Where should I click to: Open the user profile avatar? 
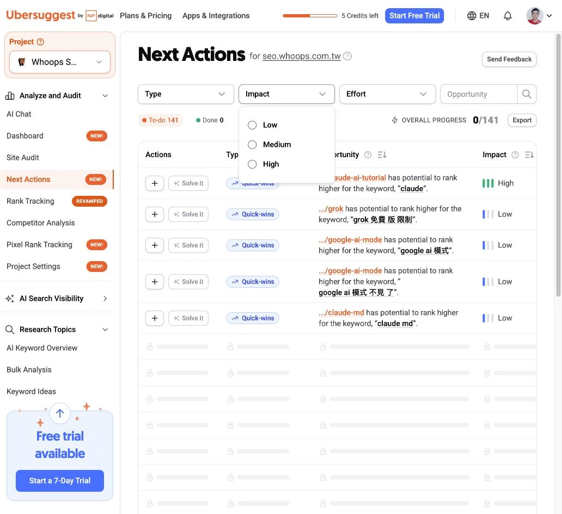(x=534, y=16)
